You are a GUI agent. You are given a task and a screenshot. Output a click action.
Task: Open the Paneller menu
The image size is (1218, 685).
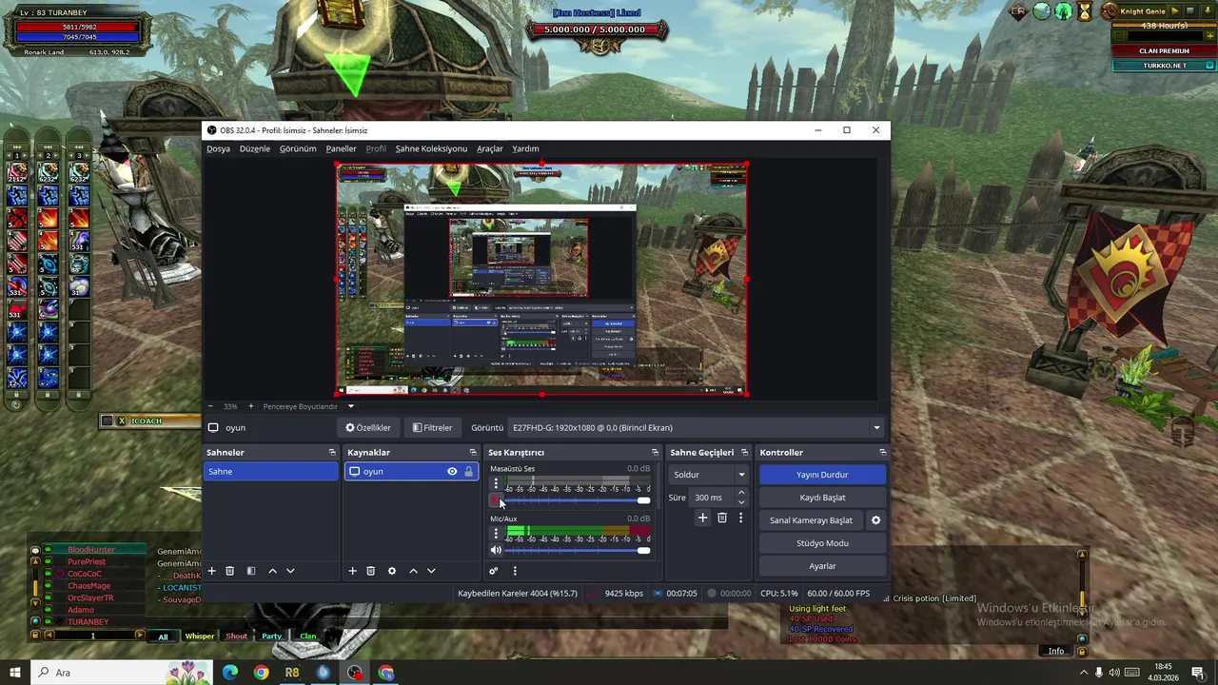341,148
